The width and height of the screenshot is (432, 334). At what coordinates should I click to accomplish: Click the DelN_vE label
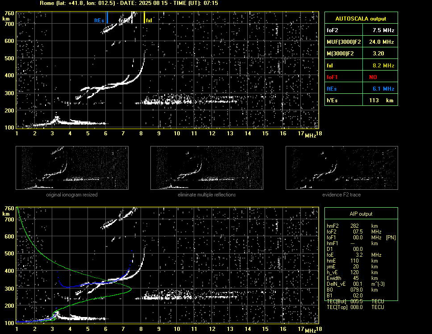(336, 284)
